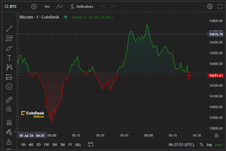226x151 pixels.
Task: Open the Indicators menu
Action: pos(82,6)
